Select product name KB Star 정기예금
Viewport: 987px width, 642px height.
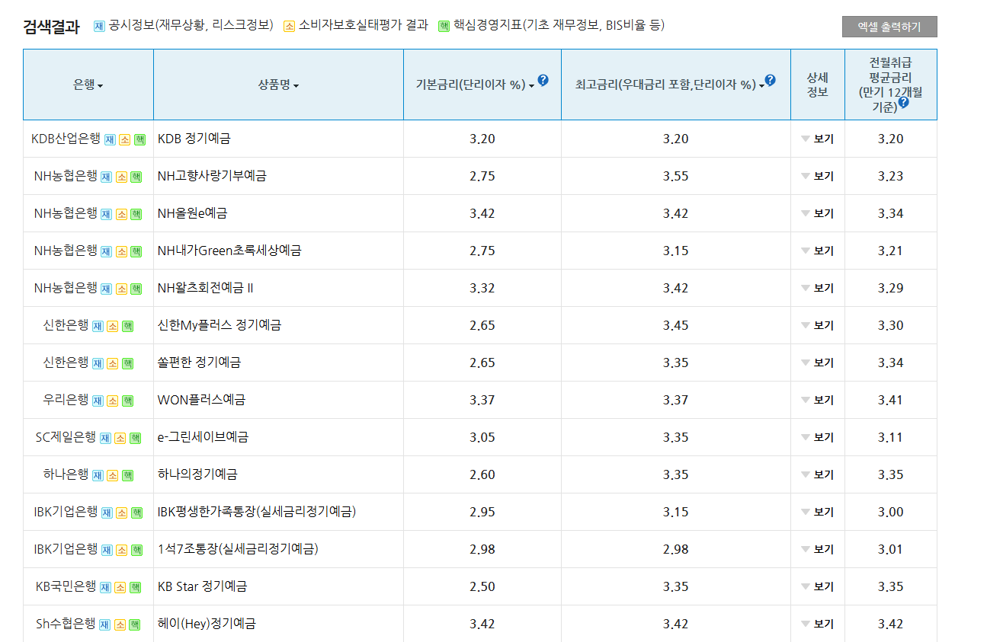pos(203,586)
